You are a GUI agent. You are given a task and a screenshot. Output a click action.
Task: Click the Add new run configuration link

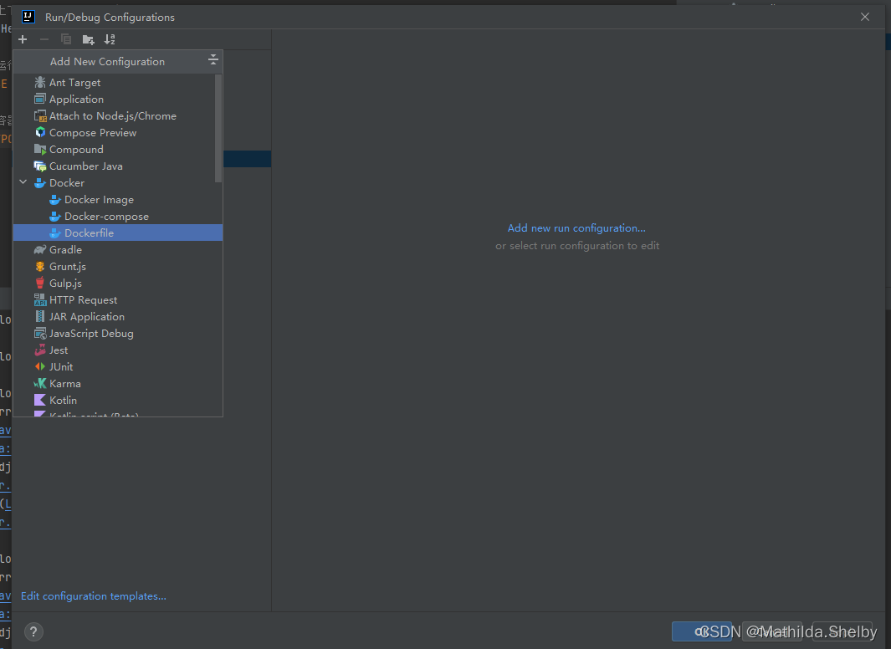pyautogui.click(x=576, y=228)
